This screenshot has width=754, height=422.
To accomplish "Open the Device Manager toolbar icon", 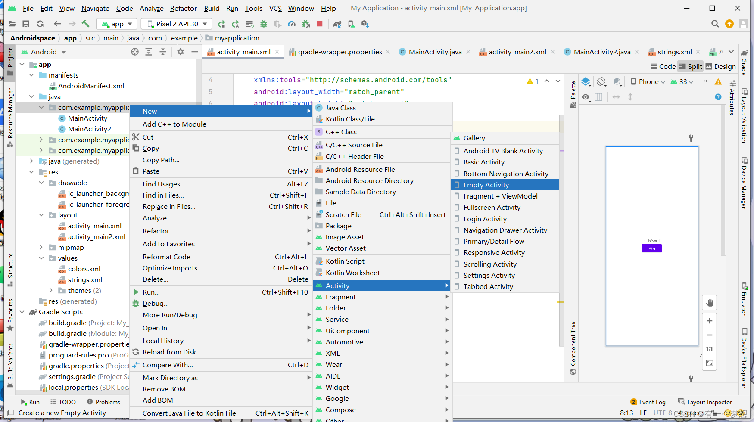I will click(351, 24).
